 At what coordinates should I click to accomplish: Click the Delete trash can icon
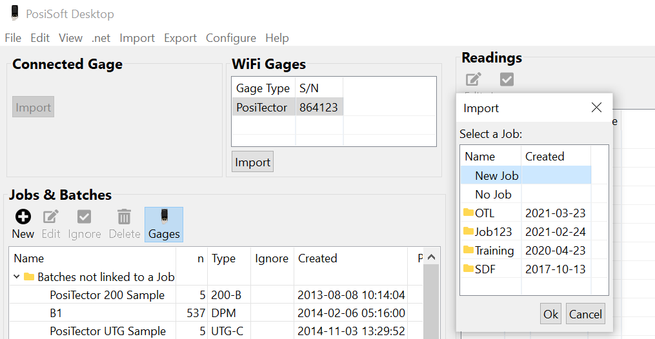point(125,217)
